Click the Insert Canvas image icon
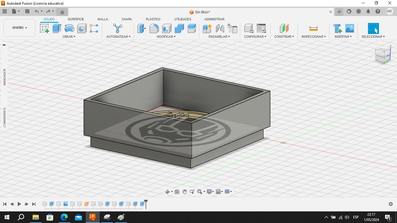 tap(350, 28)
